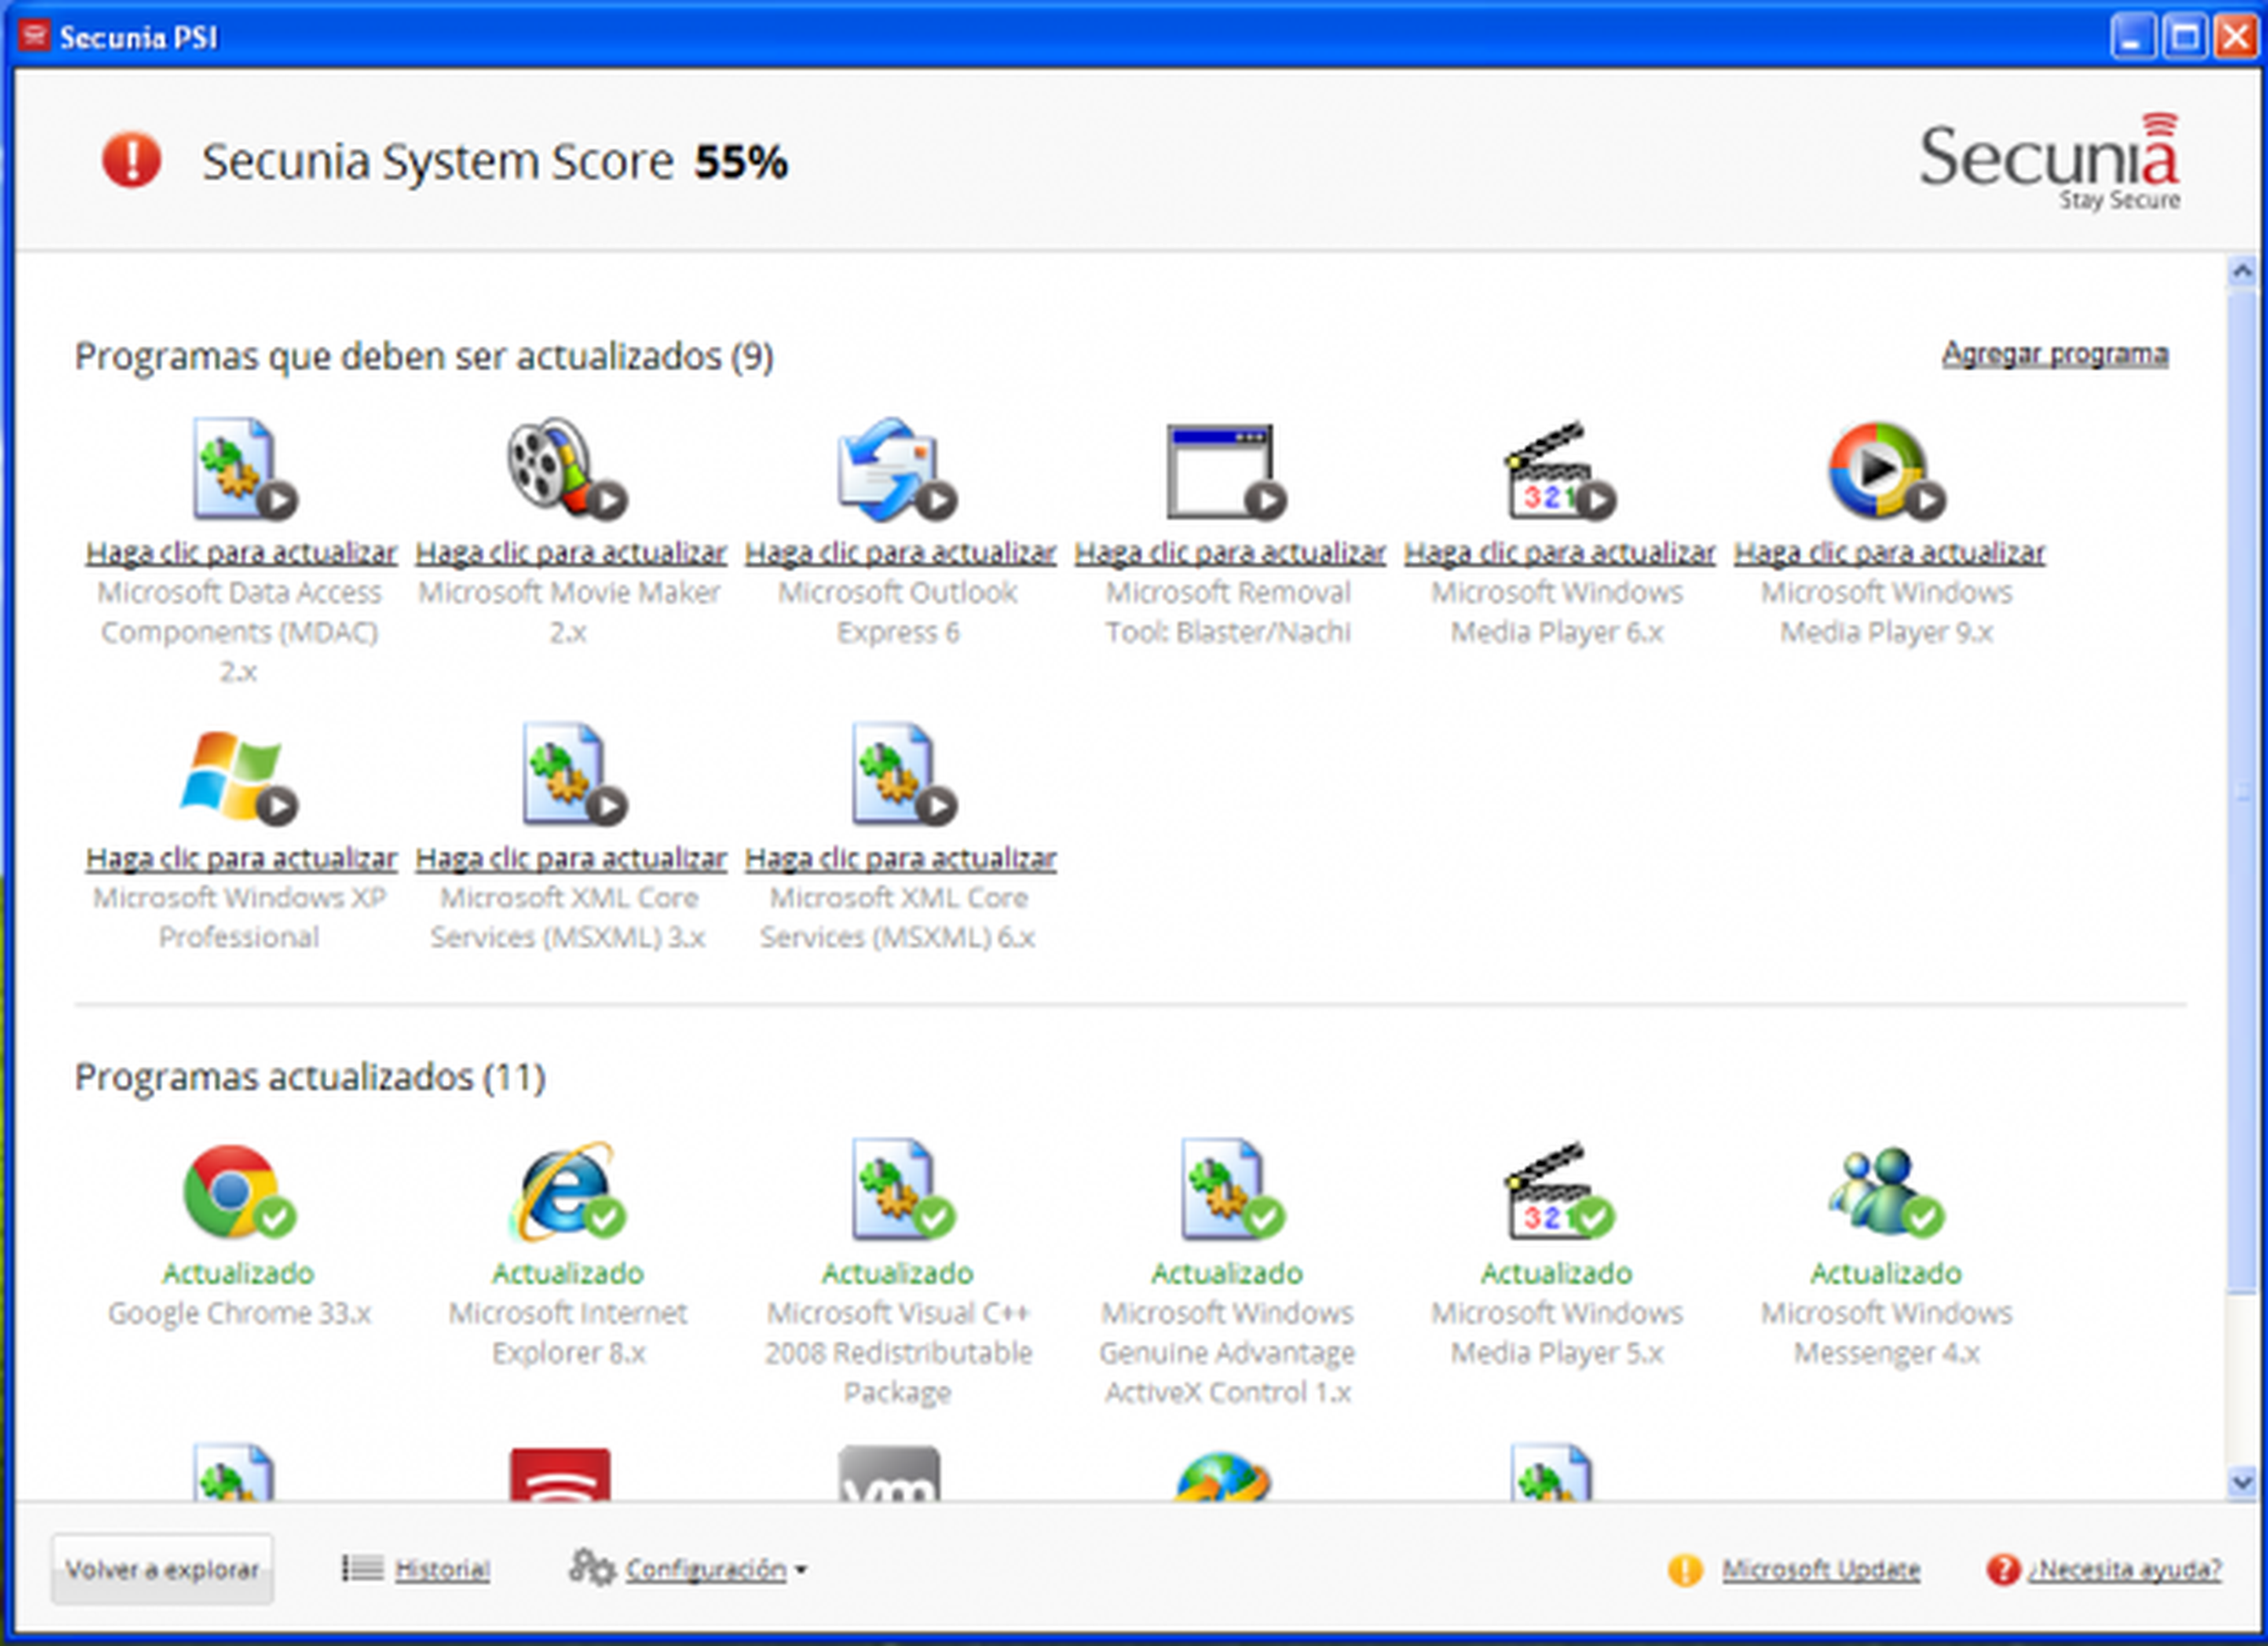Select the Internet Explorer 8.x icon
2268x1646 pixels.
click(566, 1190)
